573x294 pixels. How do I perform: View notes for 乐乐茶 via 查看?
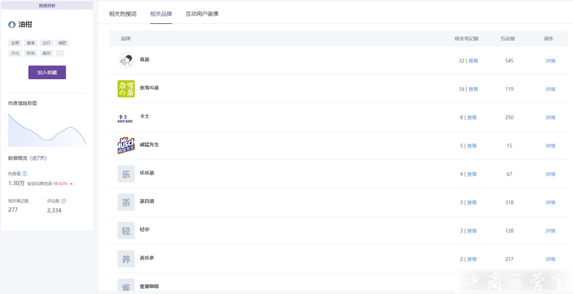pyautogui.click(x=472, y=174)
